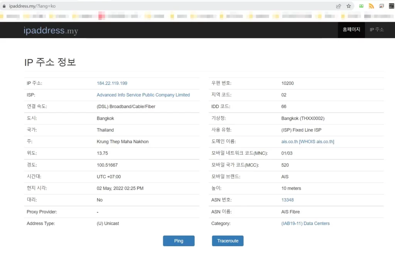Click the share page icon

click(339, 6)
